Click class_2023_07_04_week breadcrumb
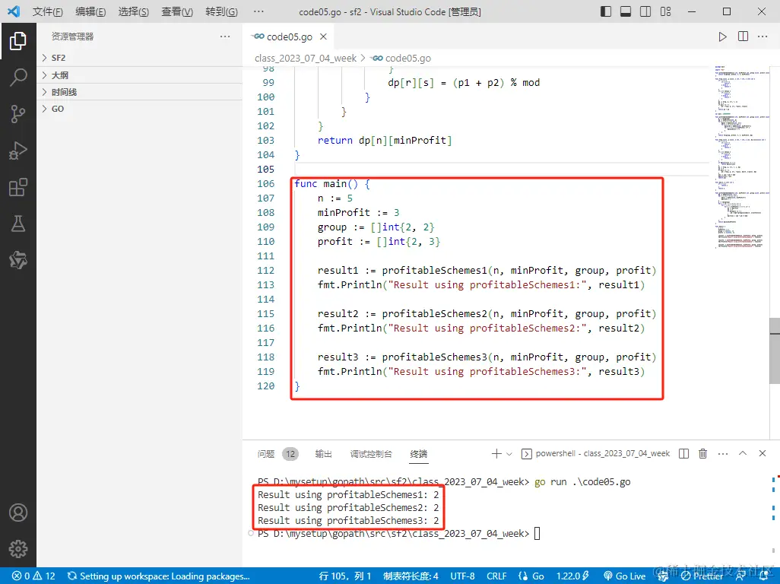 [306, 59]
